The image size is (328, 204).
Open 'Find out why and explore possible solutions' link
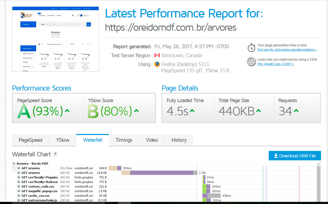tap(287, 50)
